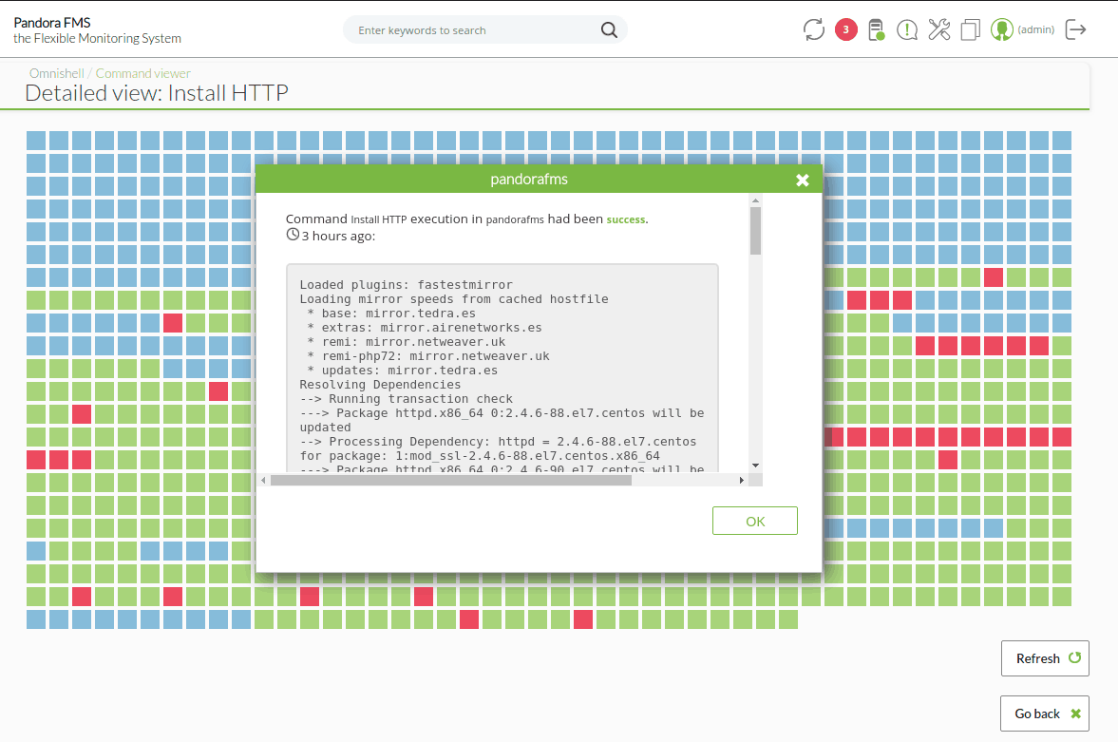This screenshot has width=1118, height=742.
Task: Click the 'pandorafms' dialog title text
Action: (529, 180)
